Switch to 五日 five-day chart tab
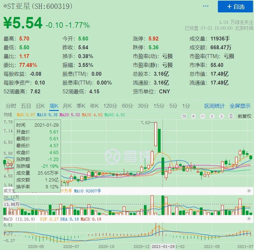This screenshot has width=254, height=250. [x=26, y=106]
